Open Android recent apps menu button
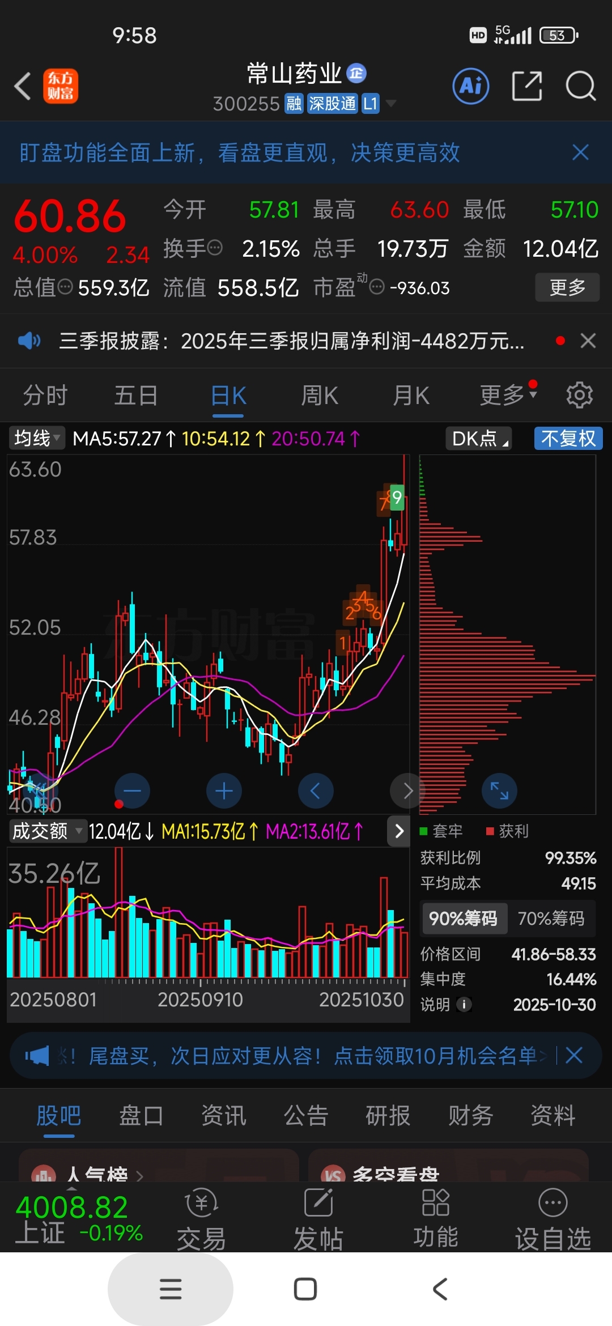 [x=171, y=1289]
